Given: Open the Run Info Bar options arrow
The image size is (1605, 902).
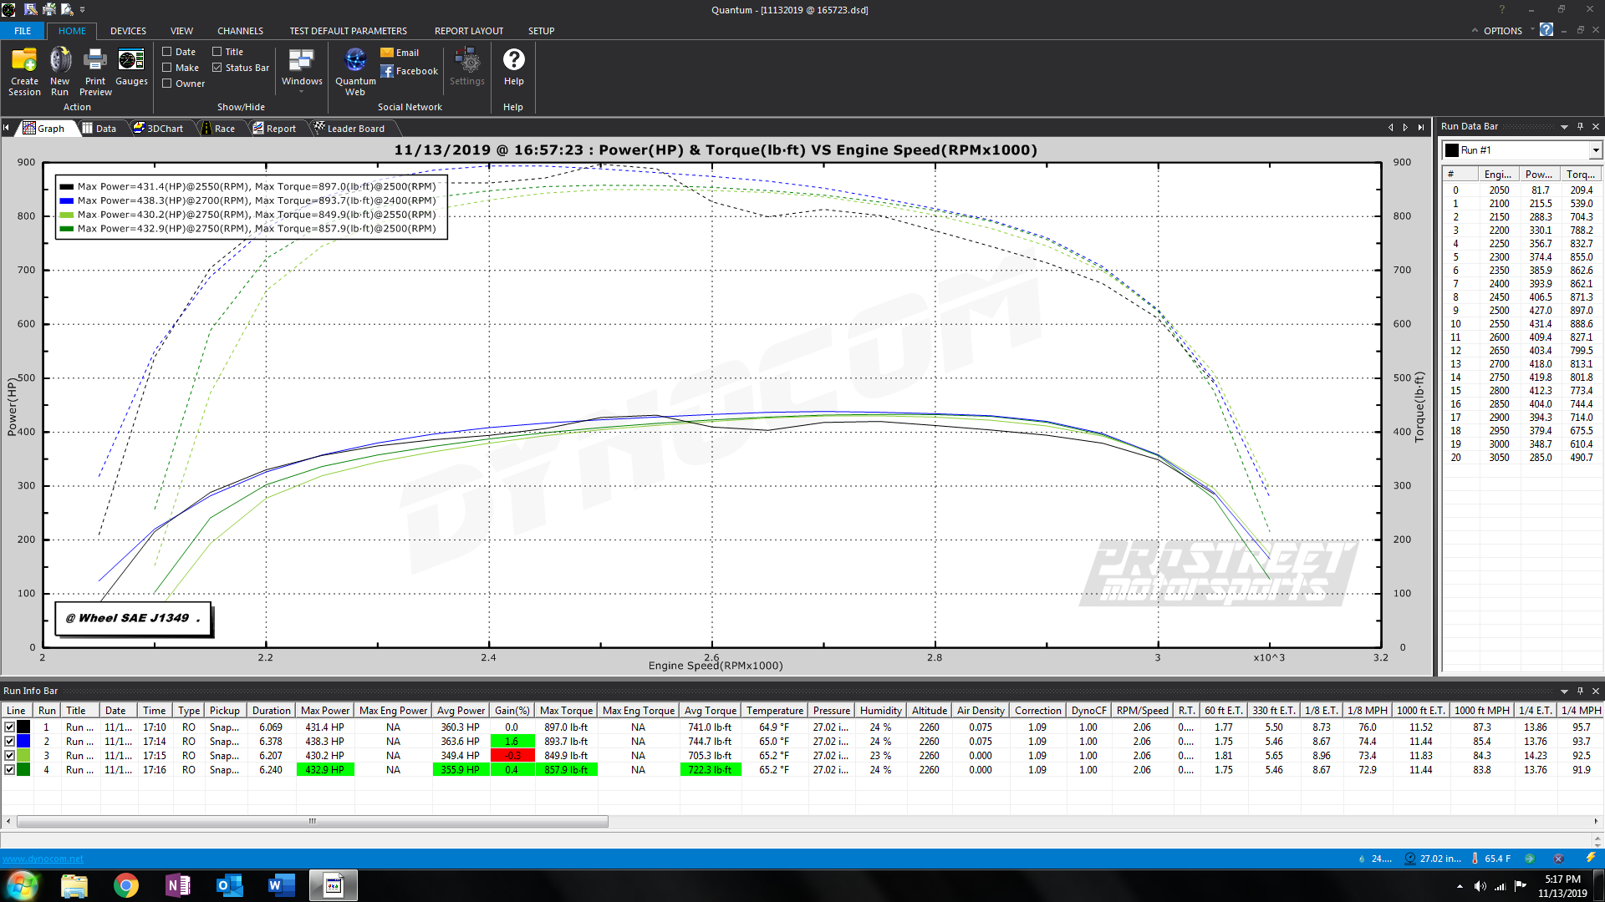Looking at the screenshot, I should pyautogui.click(x=1564, y=692).
